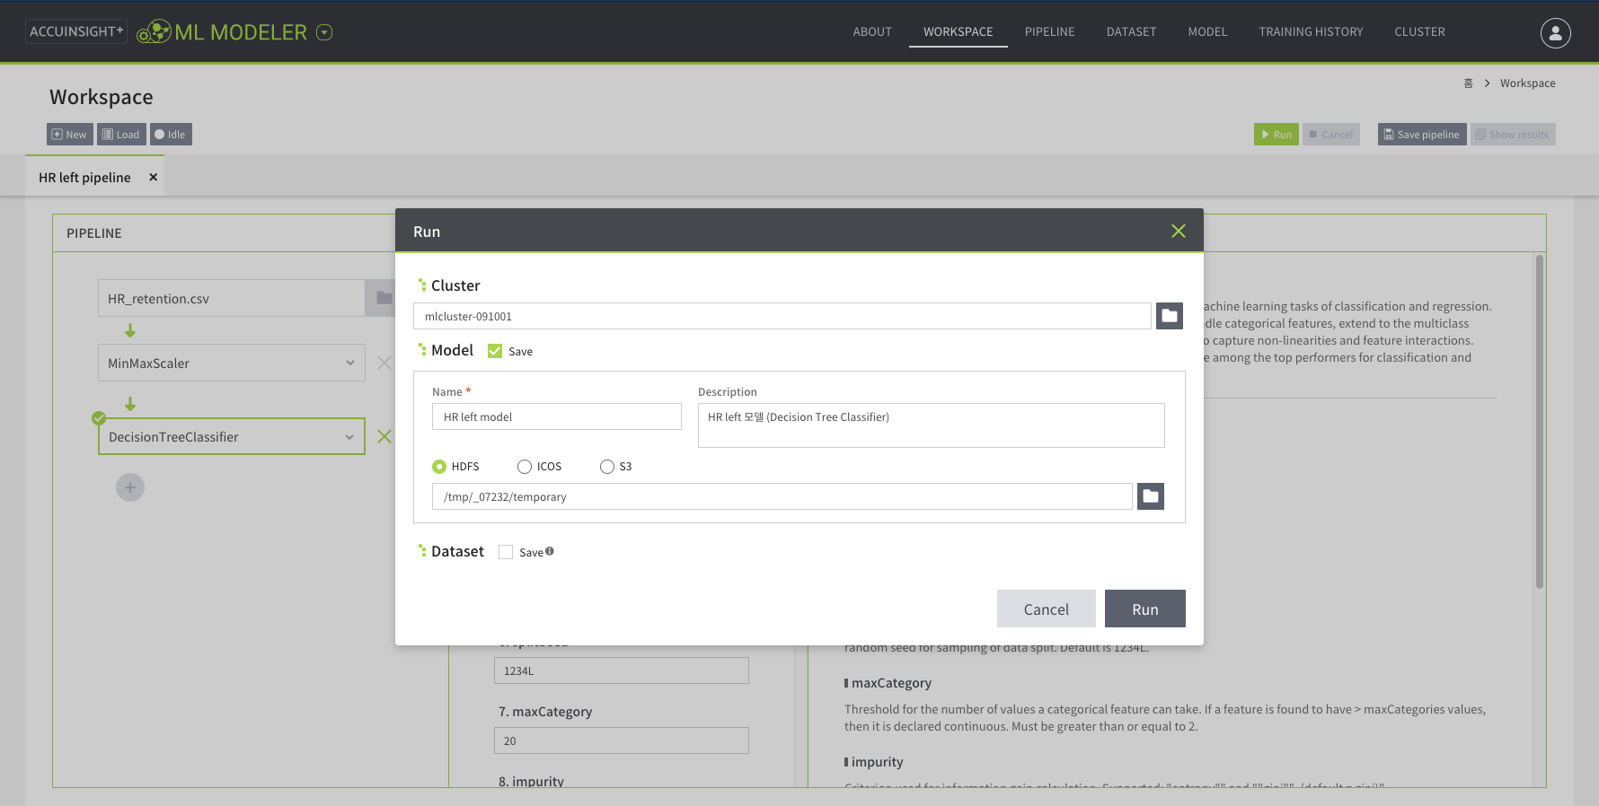
Task: Remove the MinMaxScaler step
Action: click(x=384, y=363)
